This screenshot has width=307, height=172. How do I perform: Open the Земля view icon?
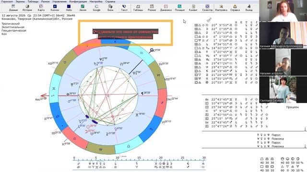(x=83, y=8)
